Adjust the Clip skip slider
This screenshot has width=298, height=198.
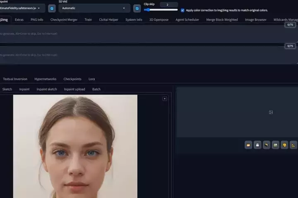[161, 10]
